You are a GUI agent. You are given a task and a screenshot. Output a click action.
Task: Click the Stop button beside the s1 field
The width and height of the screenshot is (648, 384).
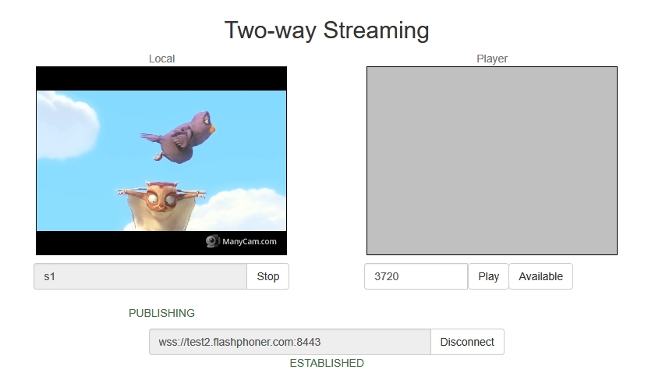point(267,276)
